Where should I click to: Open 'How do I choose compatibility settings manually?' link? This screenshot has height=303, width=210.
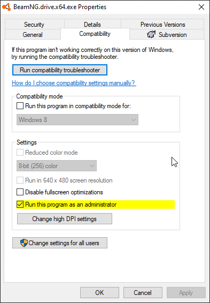(x=74, y=83)
